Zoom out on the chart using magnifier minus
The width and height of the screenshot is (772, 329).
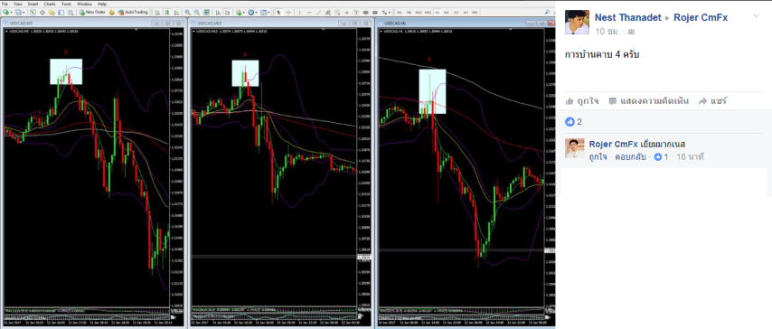pyautogui.click(x=197, y=13)
